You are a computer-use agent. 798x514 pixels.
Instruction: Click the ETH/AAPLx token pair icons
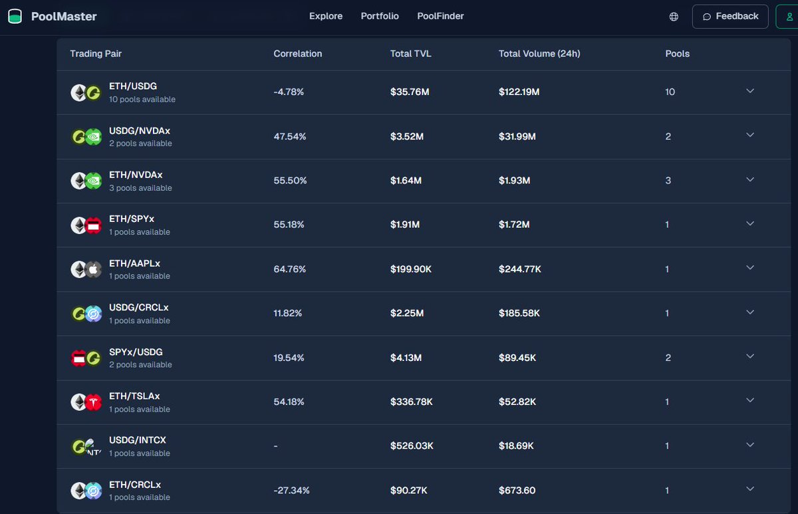pyautogui.click(x=86, y=269)
